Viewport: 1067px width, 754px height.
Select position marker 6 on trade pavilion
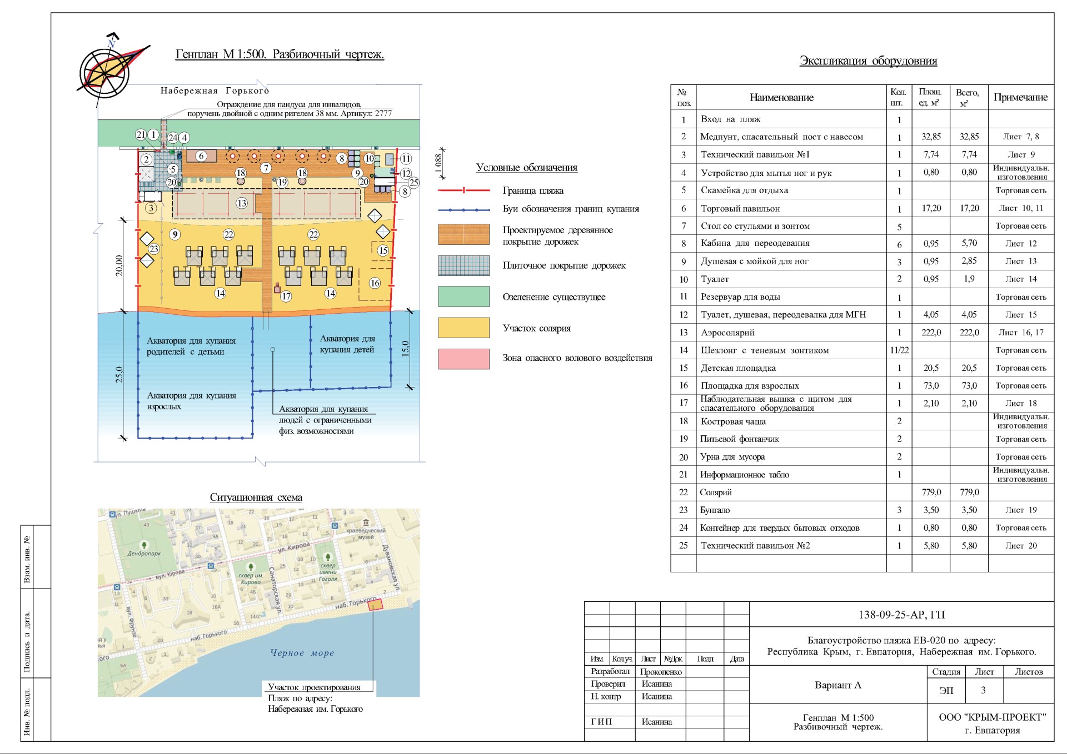pos(201,156)
